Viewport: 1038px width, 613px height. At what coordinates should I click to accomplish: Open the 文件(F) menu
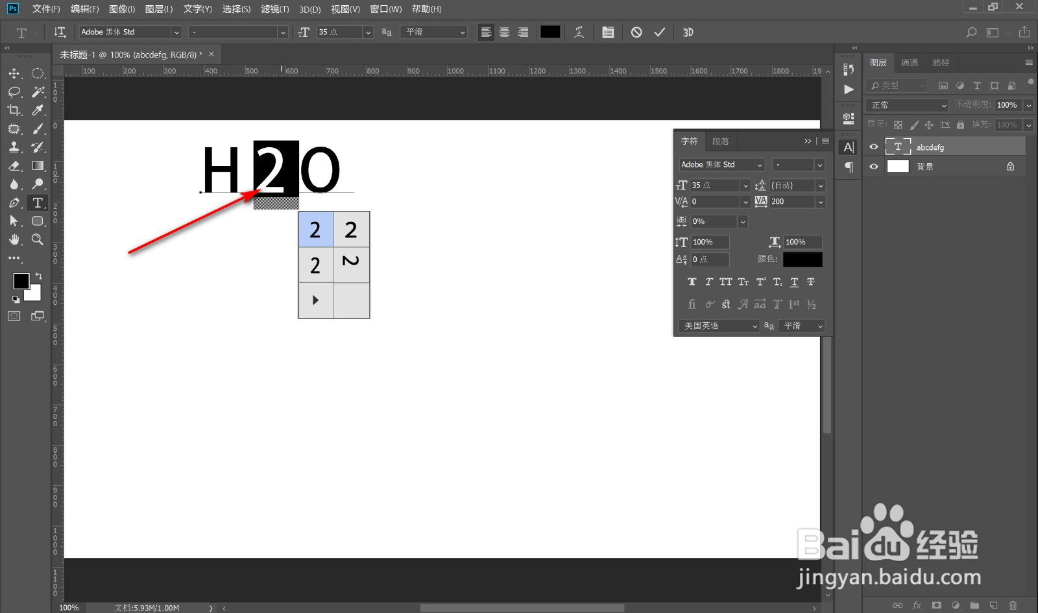pyautogui.click(x=46, y=9)
